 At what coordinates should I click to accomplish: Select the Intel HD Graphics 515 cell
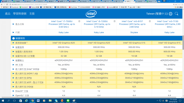(x=134, y=43)
